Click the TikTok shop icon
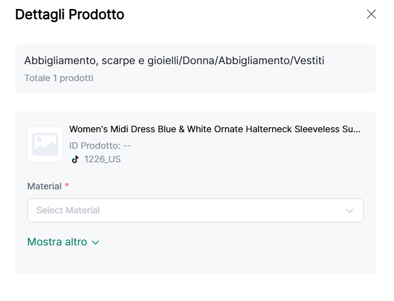The image size is (394, 301). pos(75,159)
